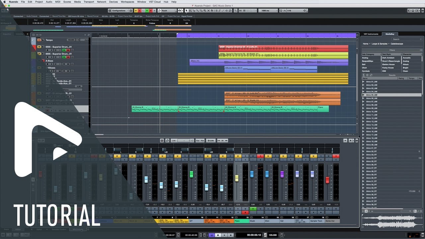
Task: Preview the Atmo 01_AM loop play icon
Action: (x=363, y=82)
